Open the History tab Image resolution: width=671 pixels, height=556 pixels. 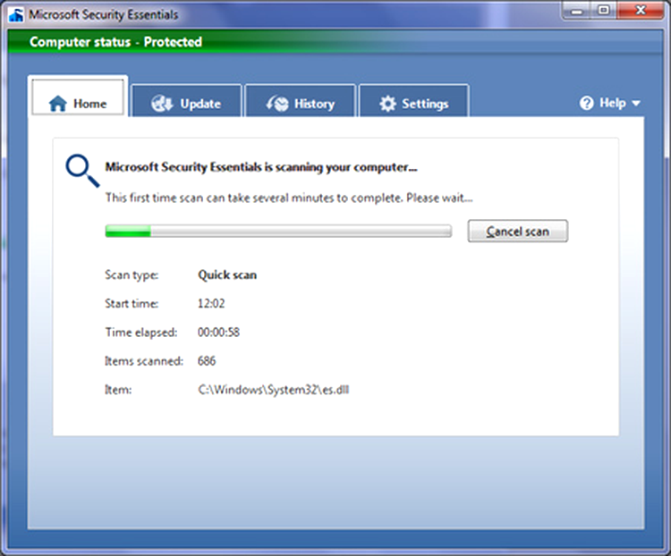click(301, 101)
